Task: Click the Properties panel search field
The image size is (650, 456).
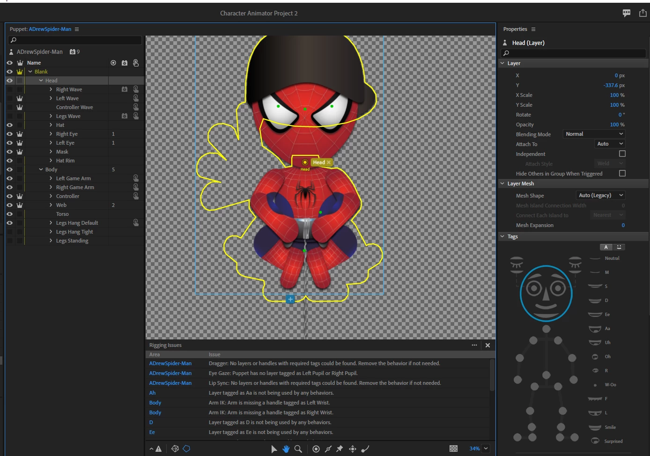Action: (573, 53)
